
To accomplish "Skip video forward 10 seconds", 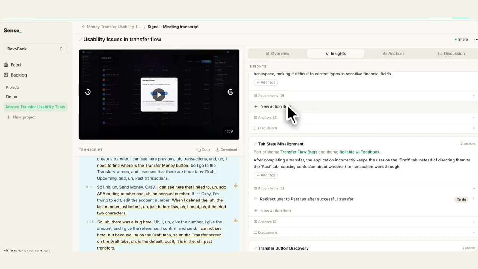I will click(230, 92).
